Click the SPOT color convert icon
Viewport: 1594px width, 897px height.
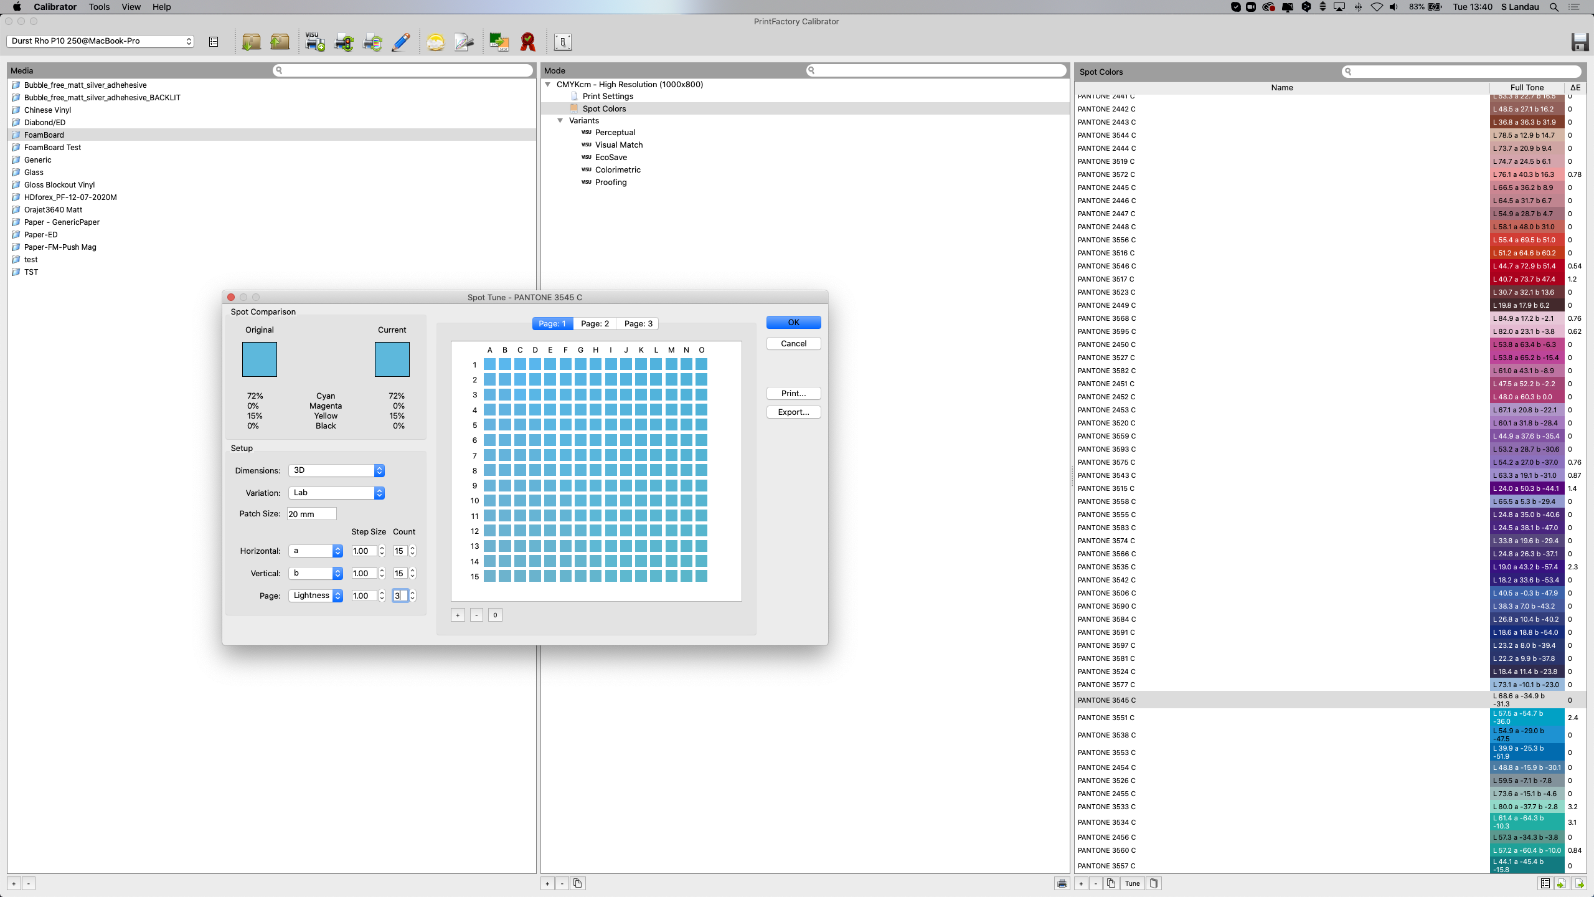[x=499, y=42]
